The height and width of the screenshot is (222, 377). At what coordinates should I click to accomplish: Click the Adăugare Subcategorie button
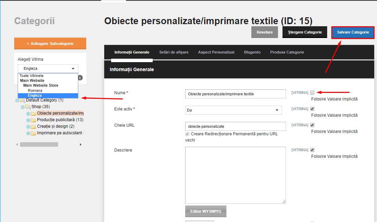click(50, 44)
